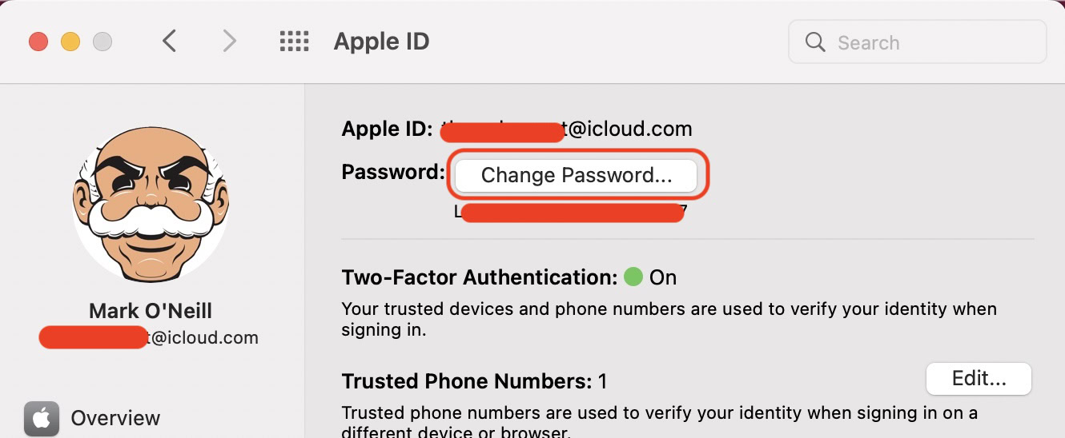This screenshot has height=438, width=1065.
Task: Show all preferences via grid icon
Action: pos(294,42)
